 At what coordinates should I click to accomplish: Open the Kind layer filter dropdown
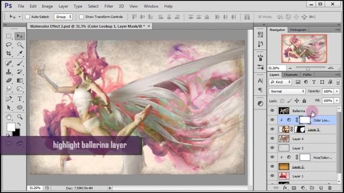pos(280,82)
